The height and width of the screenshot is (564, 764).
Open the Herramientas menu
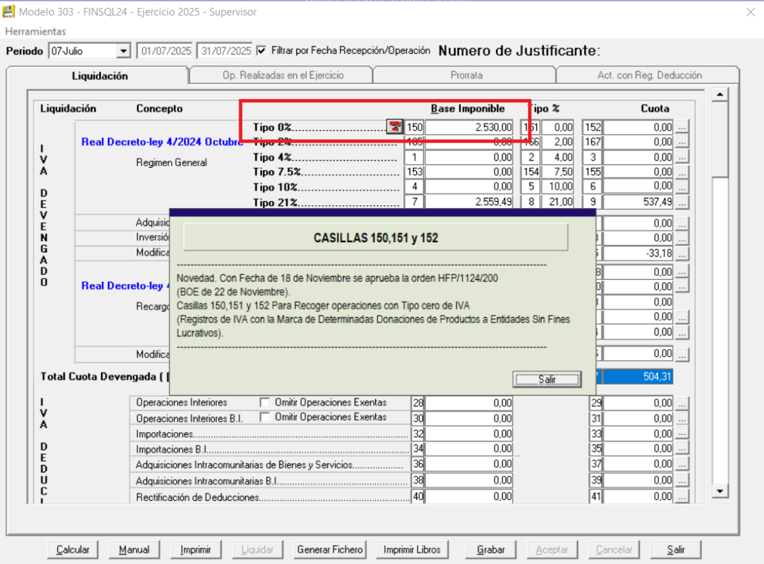(x=36, y=32)
